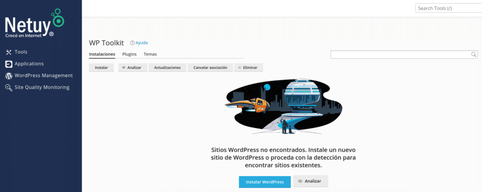Screen dimensions: 482x192
Task: Click the 'Sitios WordPress no encontrados' message
Action: point(283,158)
